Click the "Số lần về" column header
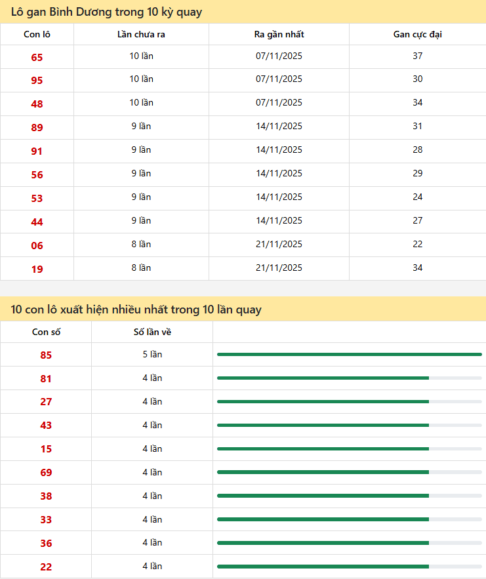Image resolution: width=486 pixels, height=579 pixels. coord(152,332)
